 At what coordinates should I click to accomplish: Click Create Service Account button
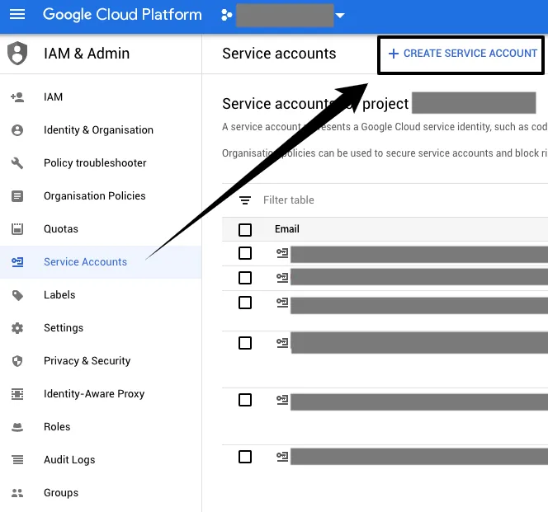462,54
